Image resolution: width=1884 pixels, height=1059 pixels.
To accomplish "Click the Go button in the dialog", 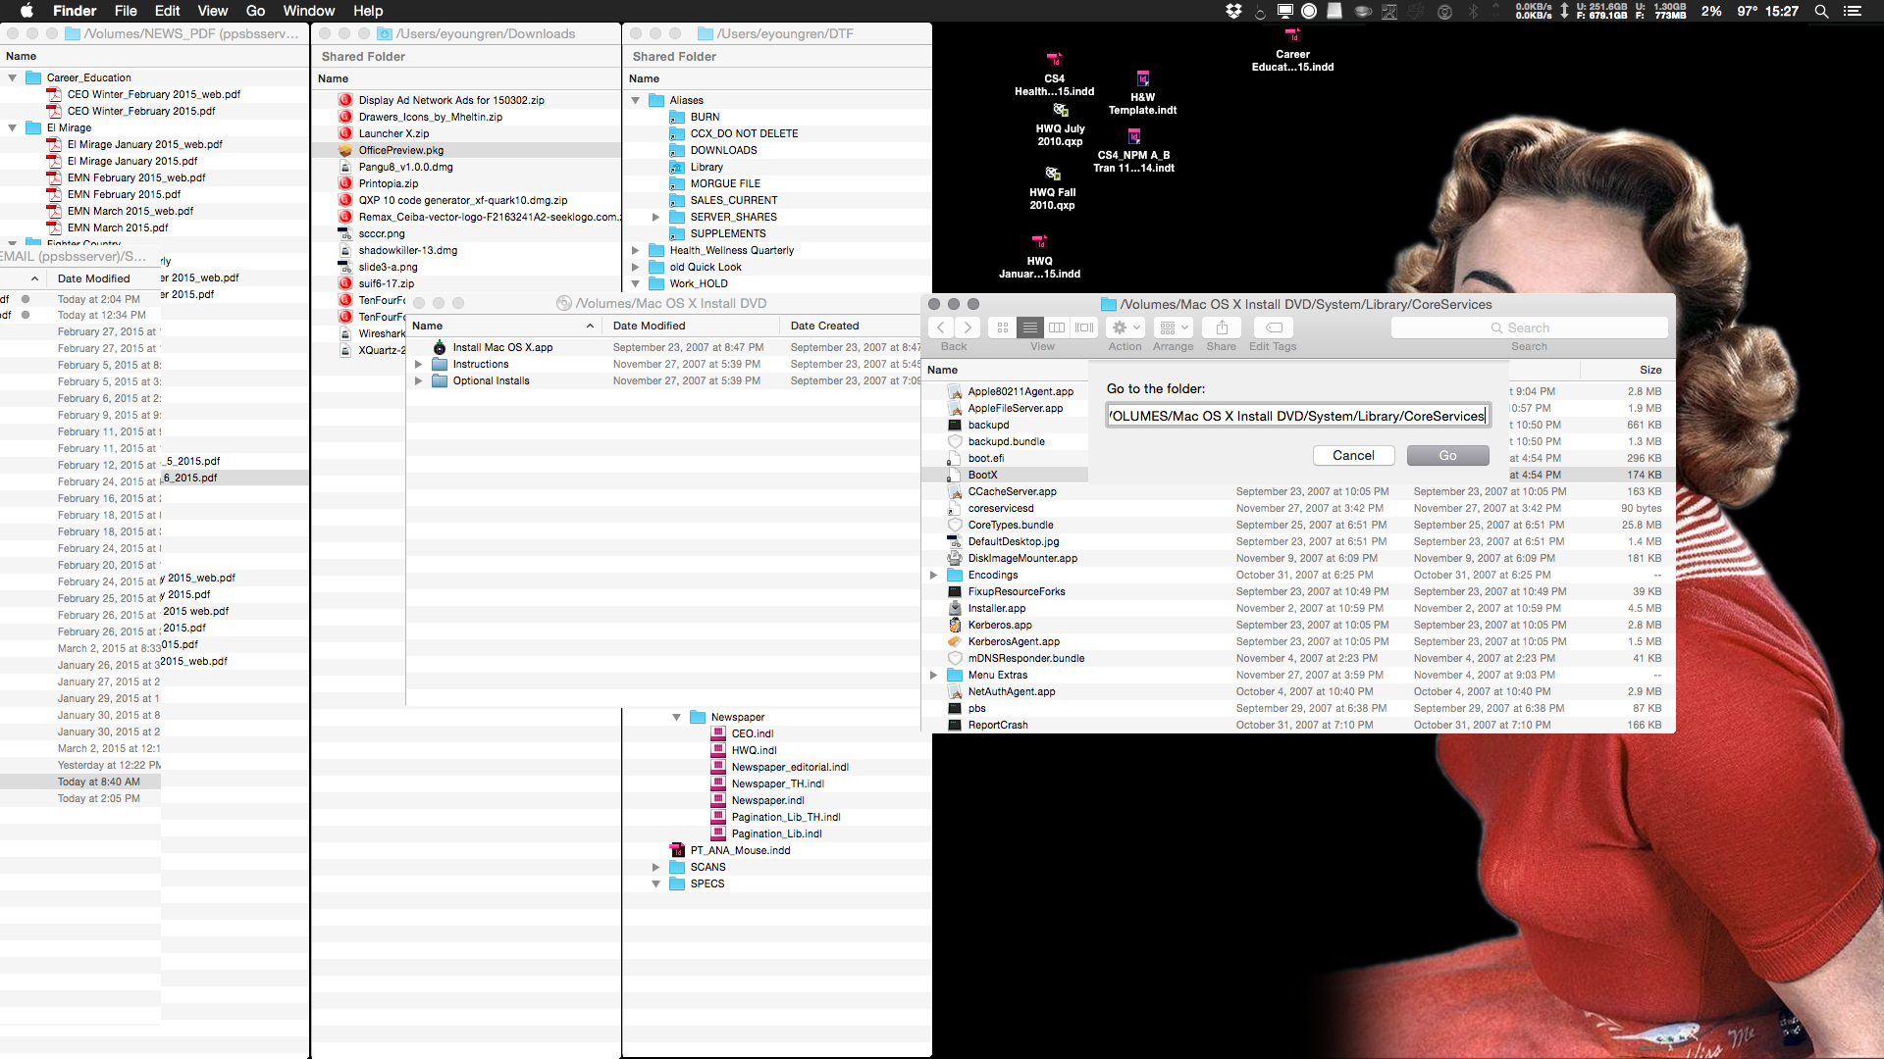I will 1447,455.
